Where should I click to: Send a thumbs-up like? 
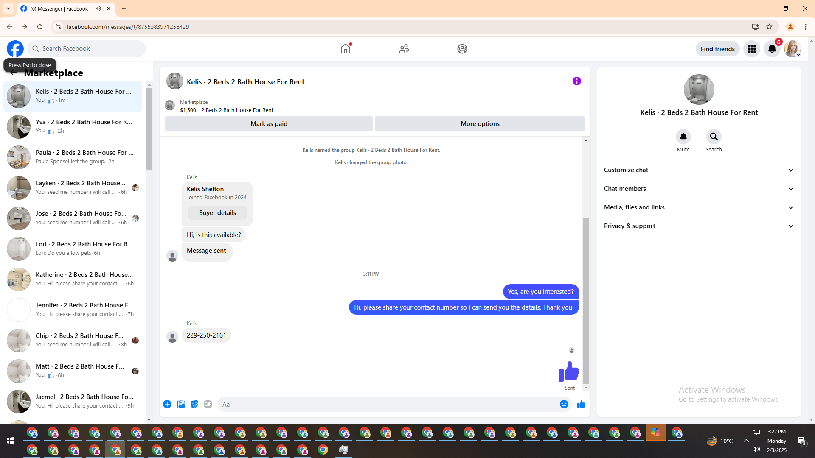tap(581, 404)
